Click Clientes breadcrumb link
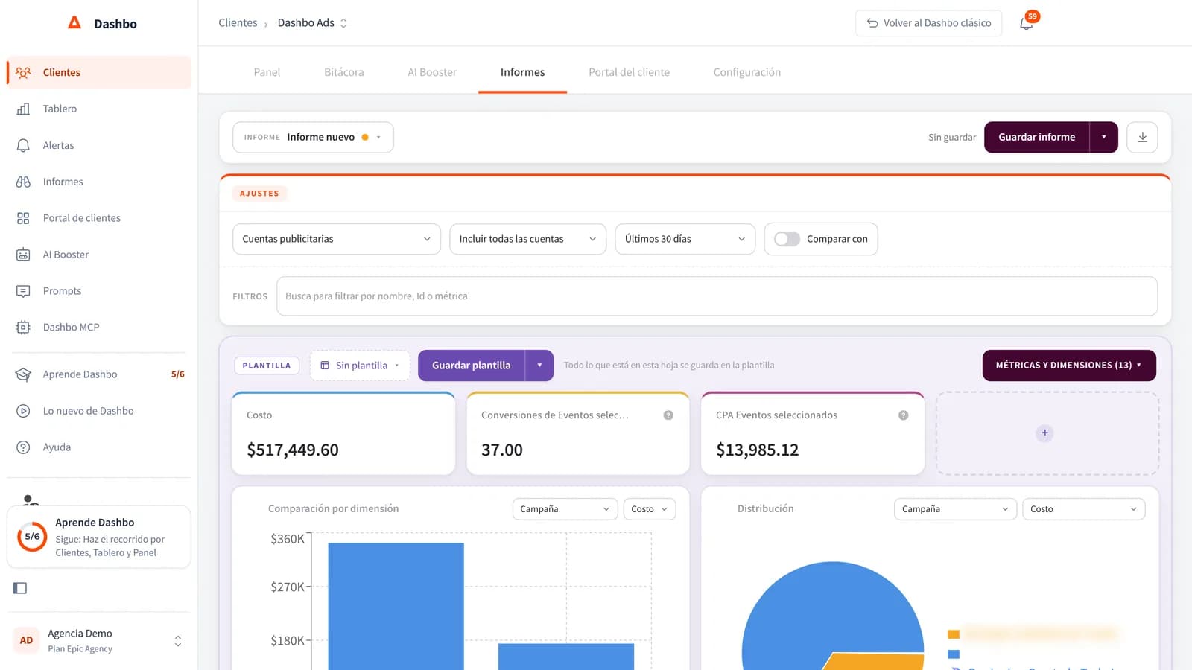 pyautogui.click(x=238, y=23)
